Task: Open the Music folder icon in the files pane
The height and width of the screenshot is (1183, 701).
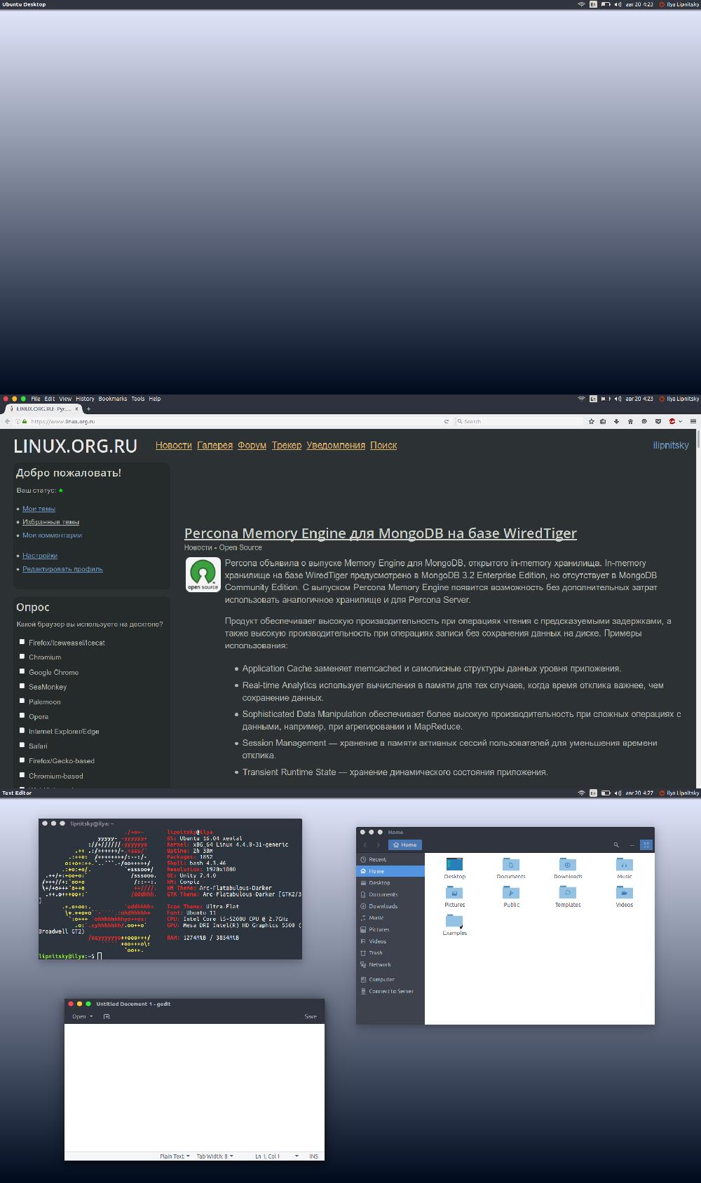Action: (625, 865)
